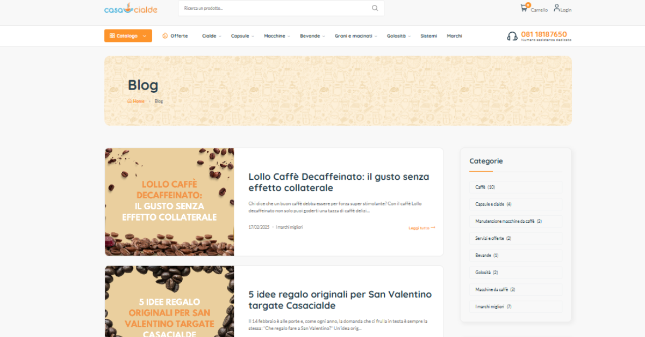Select the Macchine da caffè (3) category
Viewport: 645px width, 337px height.
(515, 289)
